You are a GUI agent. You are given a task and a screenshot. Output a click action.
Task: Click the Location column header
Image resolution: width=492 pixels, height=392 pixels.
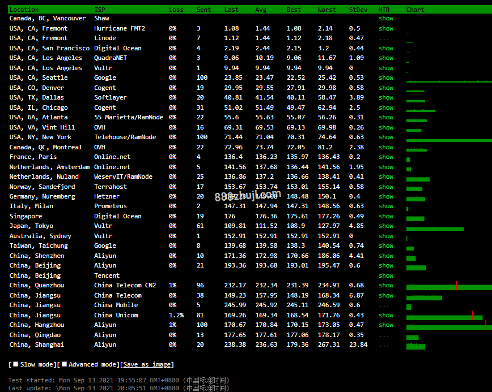coord(24,10)
